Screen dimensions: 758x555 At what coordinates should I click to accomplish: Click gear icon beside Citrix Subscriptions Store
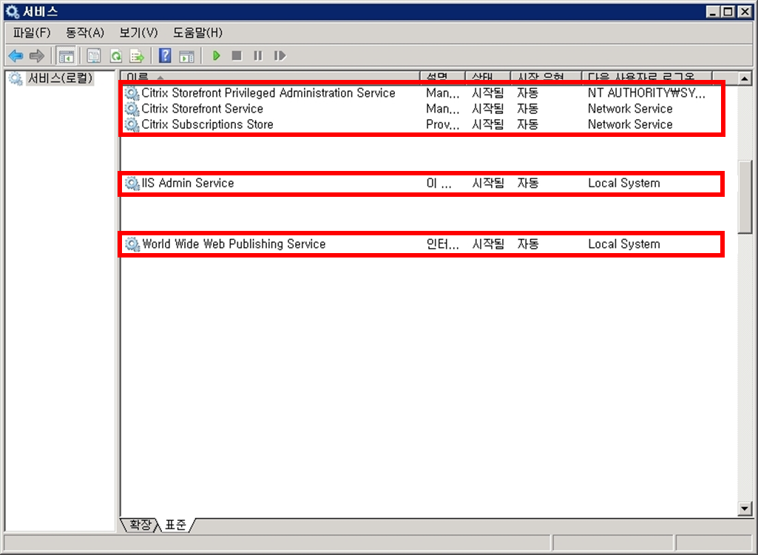coord(132,124)
